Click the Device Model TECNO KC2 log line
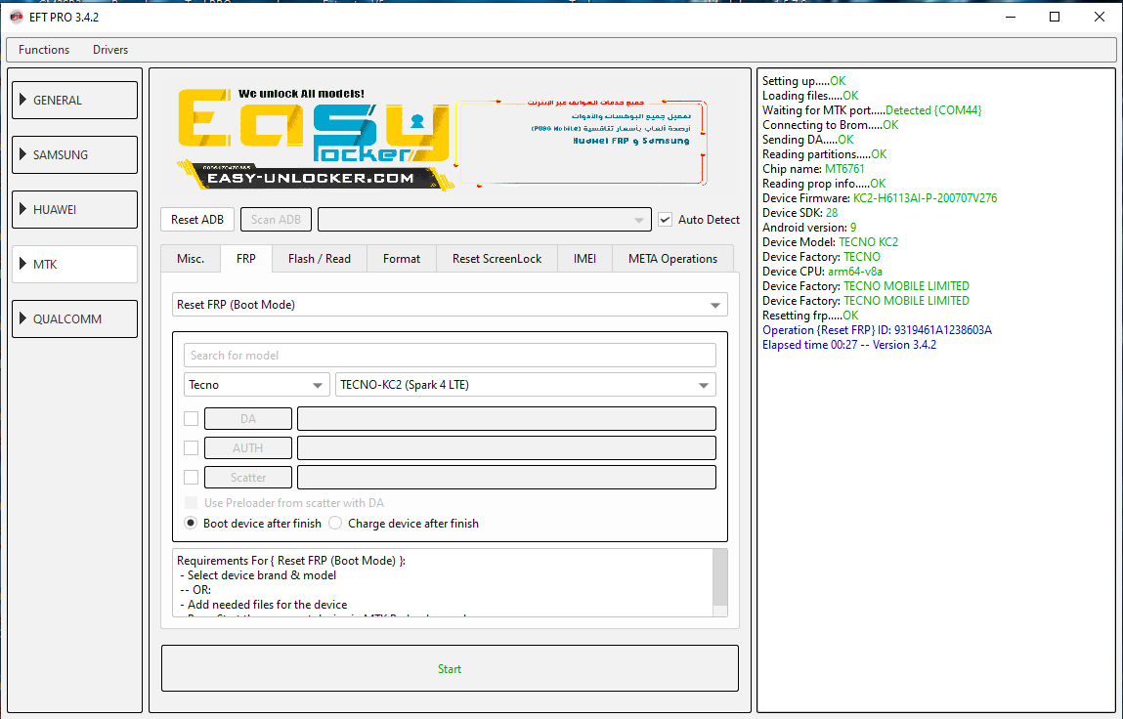The image size is (1123, 719). coord(830,242)
